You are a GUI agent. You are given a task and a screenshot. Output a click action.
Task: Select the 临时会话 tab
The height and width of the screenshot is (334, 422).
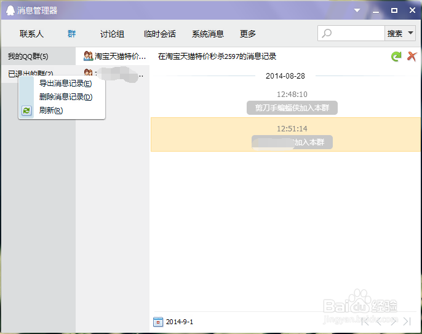tap(160, 34)
